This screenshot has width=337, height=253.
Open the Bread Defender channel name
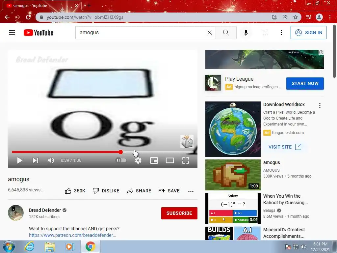(x=45, y=210)
